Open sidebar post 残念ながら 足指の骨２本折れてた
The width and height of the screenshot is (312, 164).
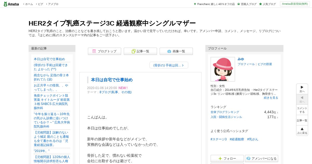coord(51,77)
